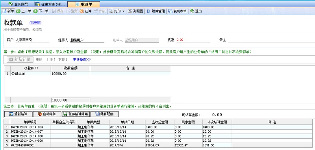Viewport: 315px width, 150px height.
Task: Click the 12332.47 remaining amount cell
Action: pyautogui.click(x=188, y=145)
